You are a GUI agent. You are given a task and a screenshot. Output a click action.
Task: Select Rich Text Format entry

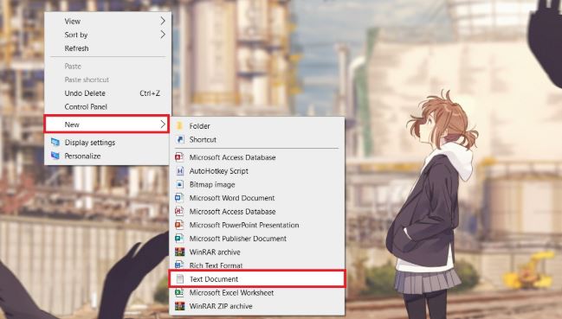tap(256, 265)
